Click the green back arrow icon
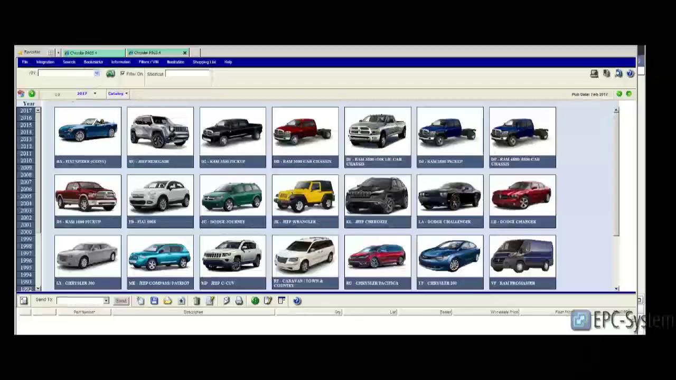Screen dimensions: 676x380 (32, 93)
